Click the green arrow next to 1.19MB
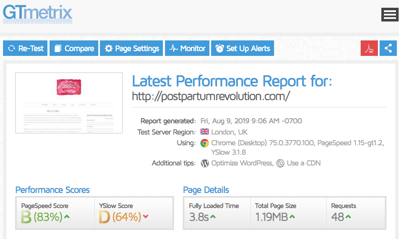This screenshot has height=239, width=399. [x=292, y=217]
